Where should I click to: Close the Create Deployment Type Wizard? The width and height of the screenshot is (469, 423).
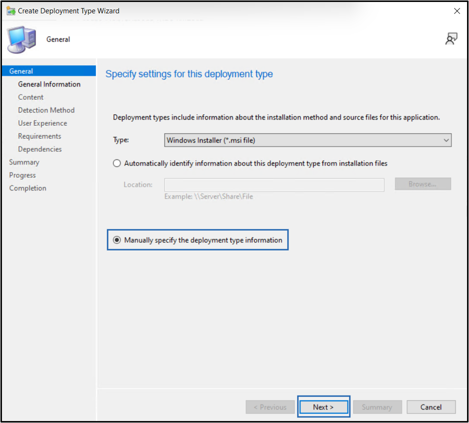point(457,11)
